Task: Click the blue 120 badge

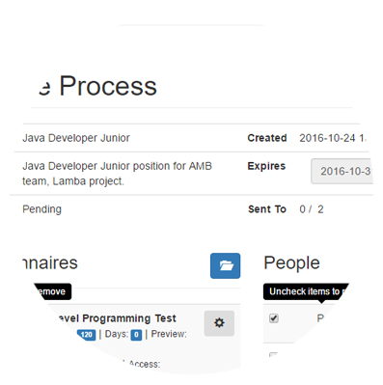Action: point(87,335)
